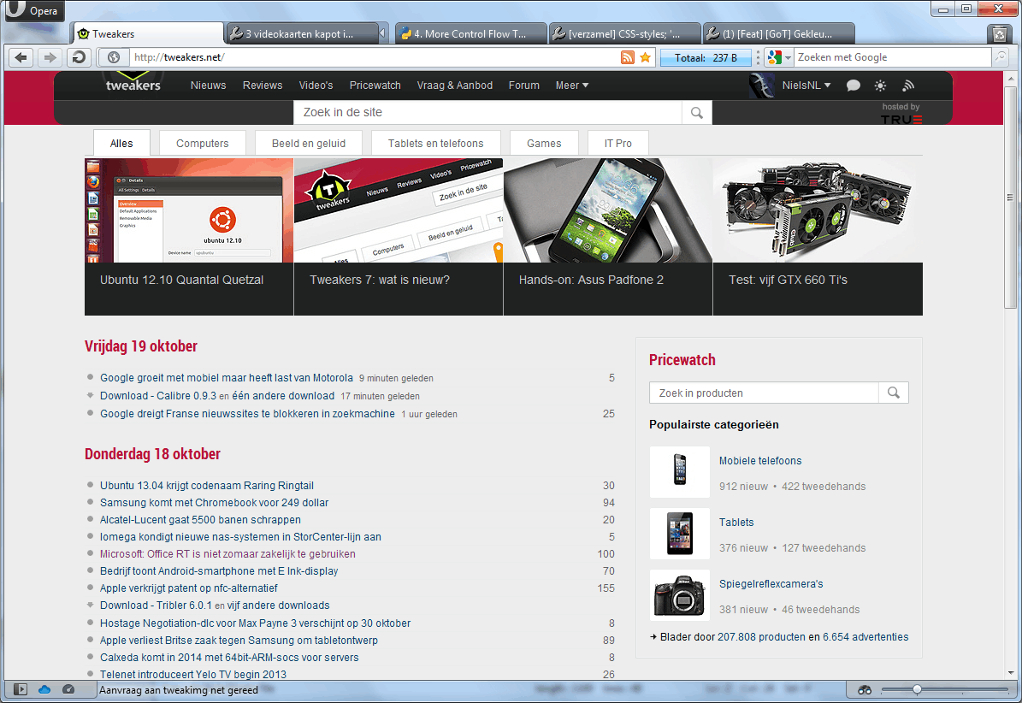Screen dimensions: 1022x703
Task: Open Apple verkrijgt patent op nfc-alternatief
Action: 188,588
